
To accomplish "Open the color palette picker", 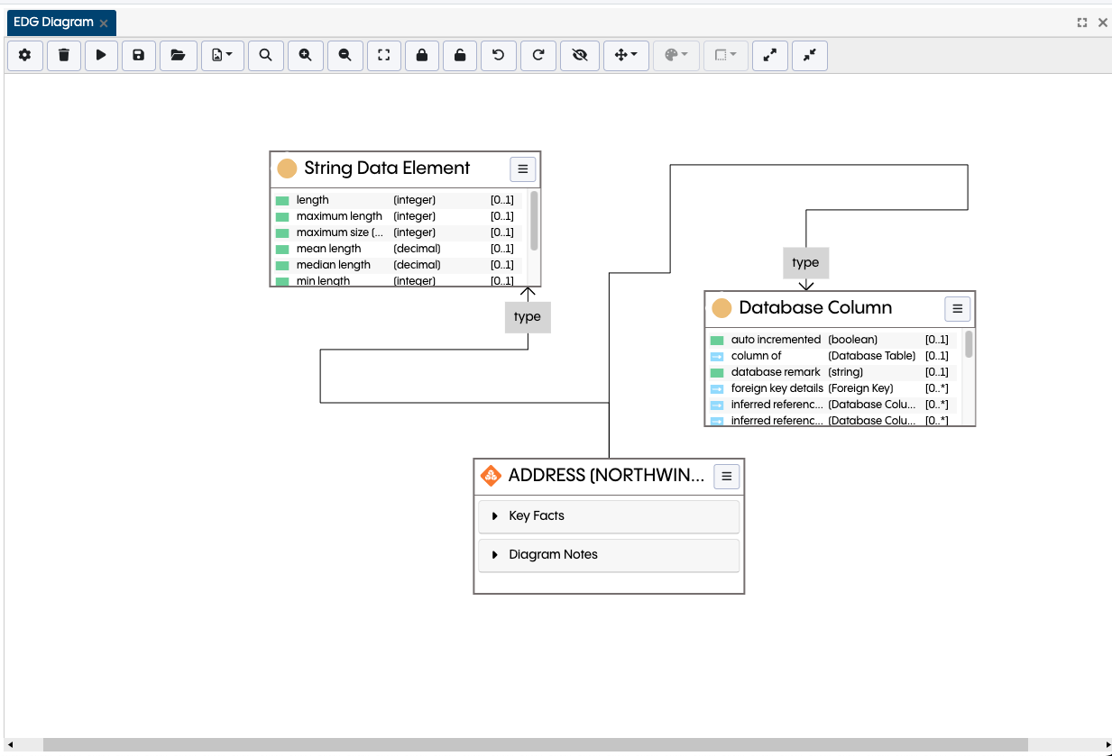I will tap(675, 55).
